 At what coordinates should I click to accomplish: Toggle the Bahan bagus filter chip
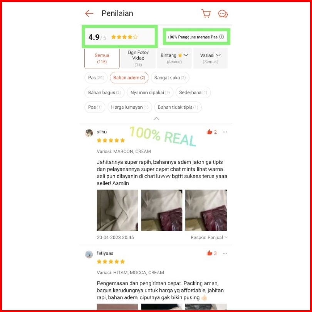(104, 92)
